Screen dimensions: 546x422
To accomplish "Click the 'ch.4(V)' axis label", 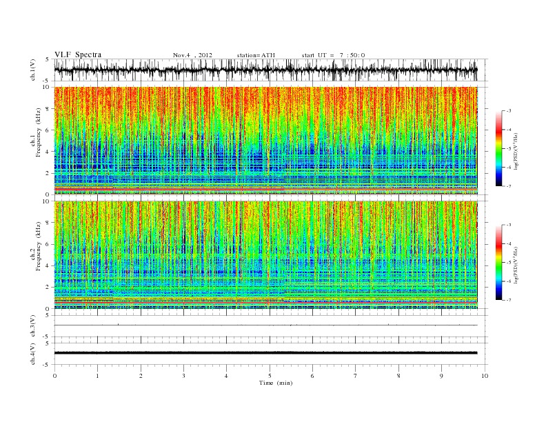I will pos(33,354).
